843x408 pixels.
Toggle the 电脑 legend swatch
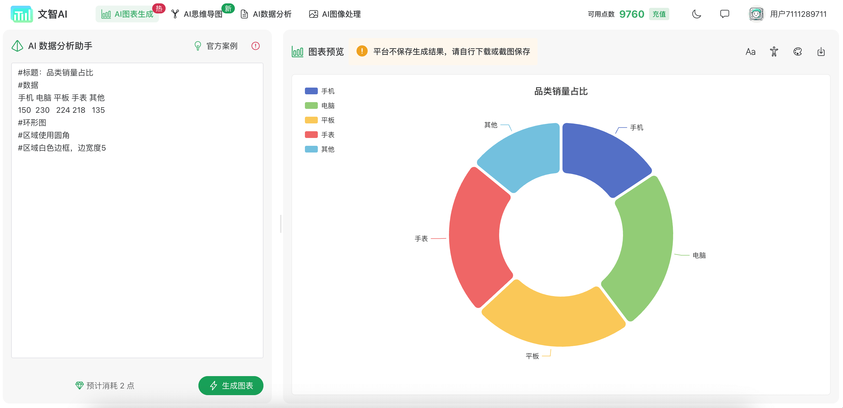(311, 105)
